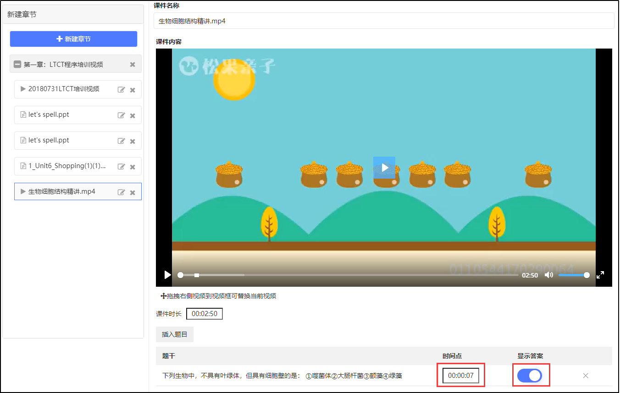
Task: Play the video from the control bar
Action: tap(167, 275)
